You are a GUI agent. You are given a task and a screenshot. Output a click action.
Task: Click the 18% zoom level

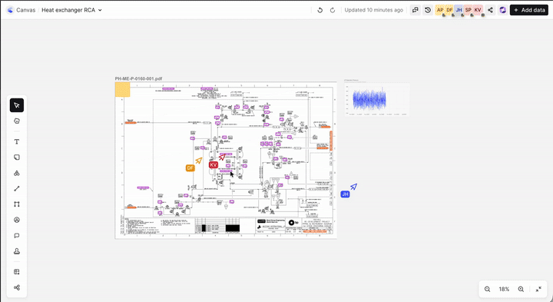pos(504,289)
